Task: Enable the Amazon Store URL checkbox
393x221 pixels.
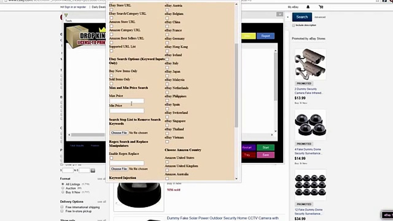Action: pos(111,26)
